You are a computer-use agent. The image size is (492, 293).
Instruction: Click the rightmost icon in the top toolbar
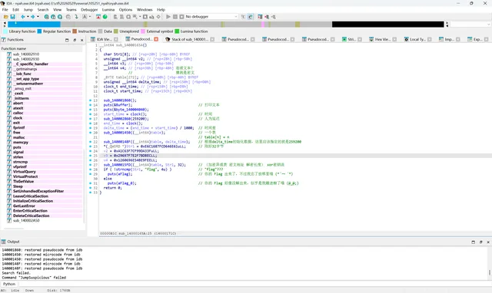click(x=274, y=17)
